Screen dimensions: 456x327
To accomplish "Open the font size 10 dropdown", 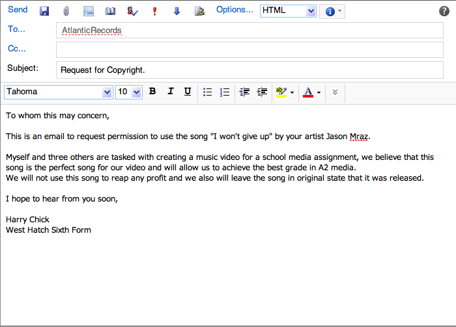I will click(129, 92).
